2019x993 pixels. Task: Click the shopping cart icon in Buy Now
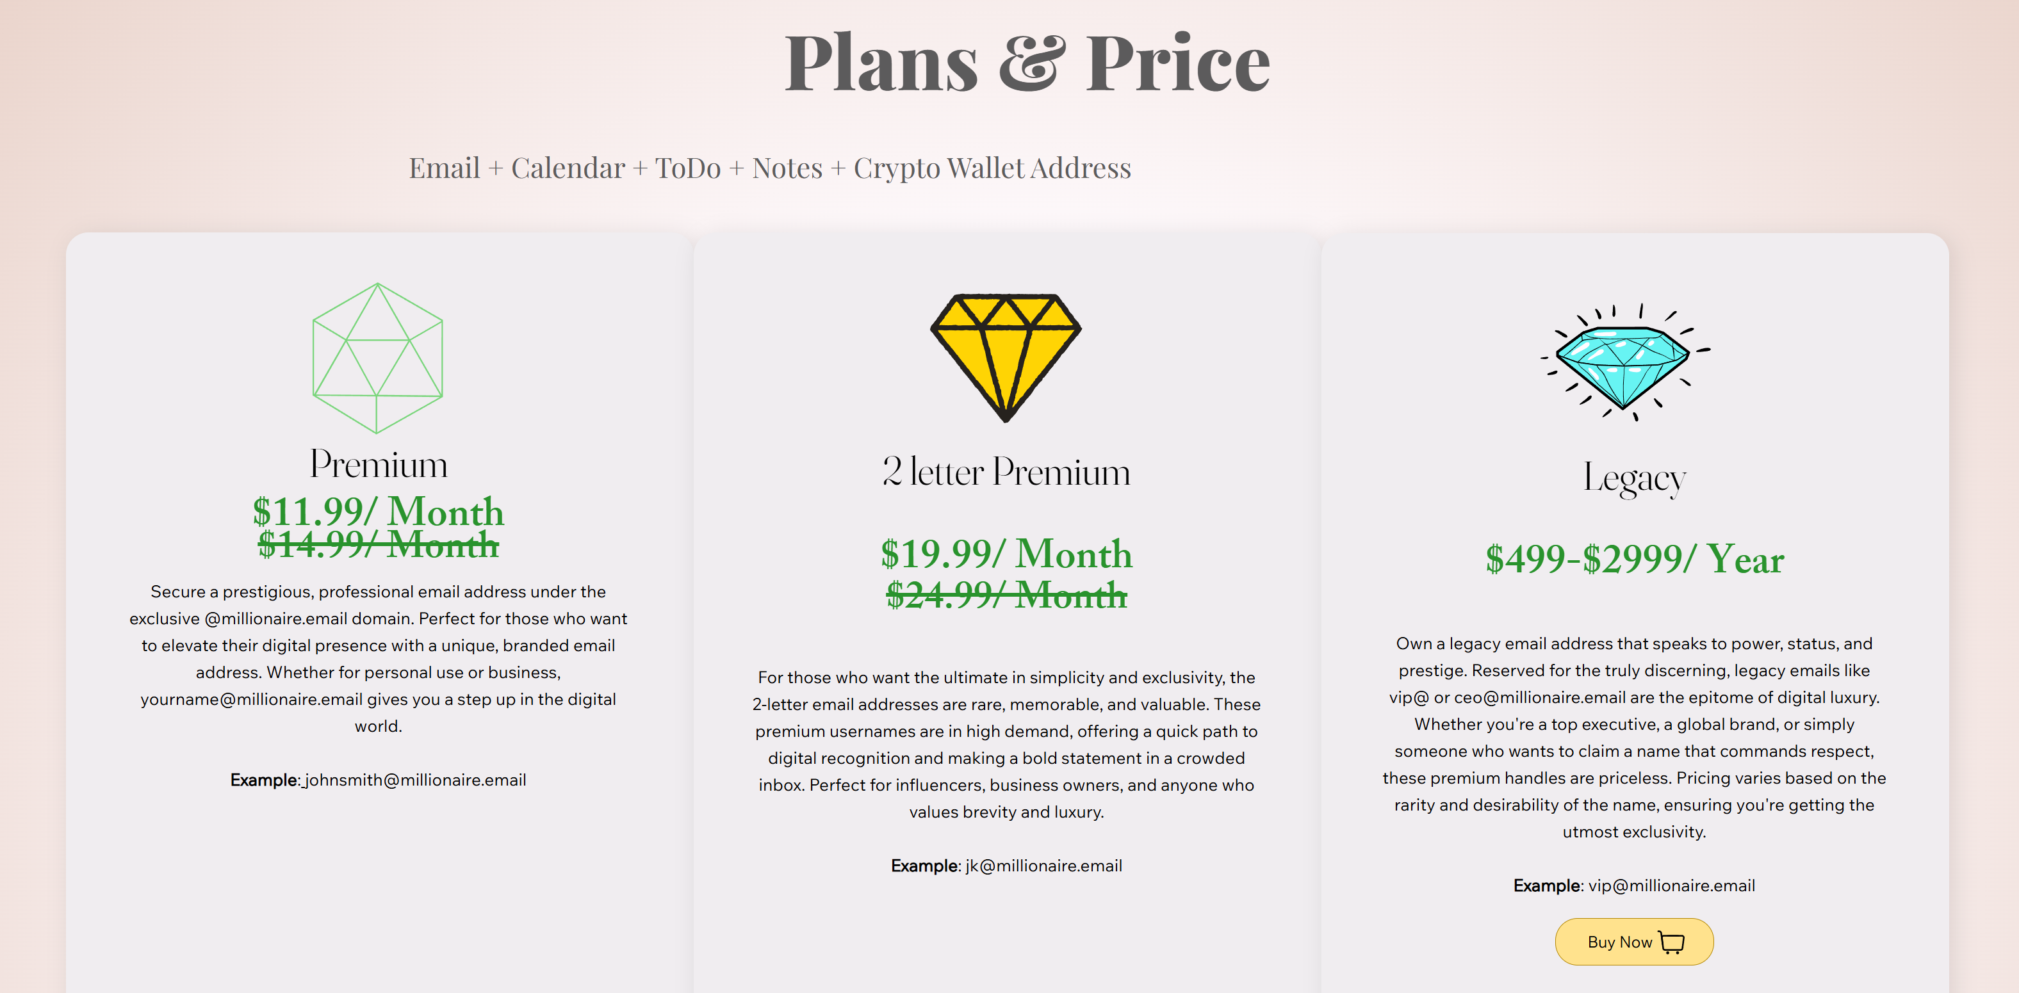pos(1671,942)
